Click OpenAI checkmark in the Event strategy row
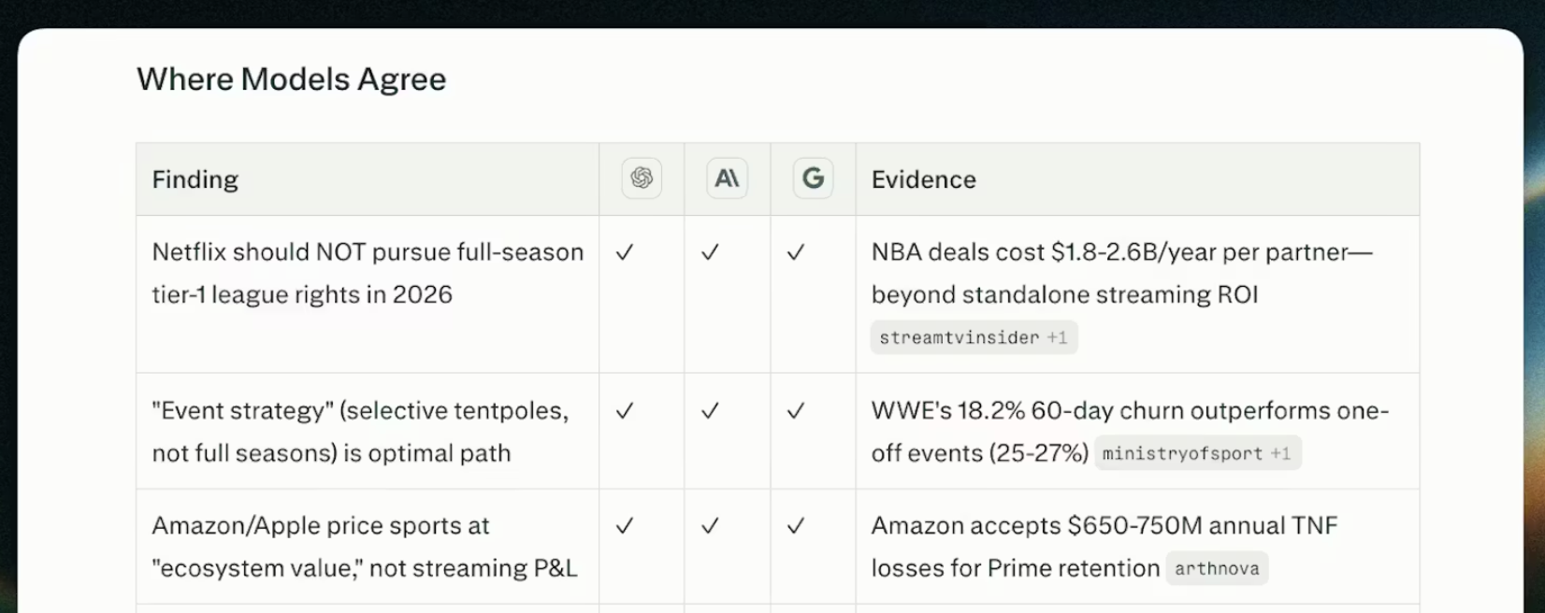This screenshot has height=613, width=1545. point(625,411)
